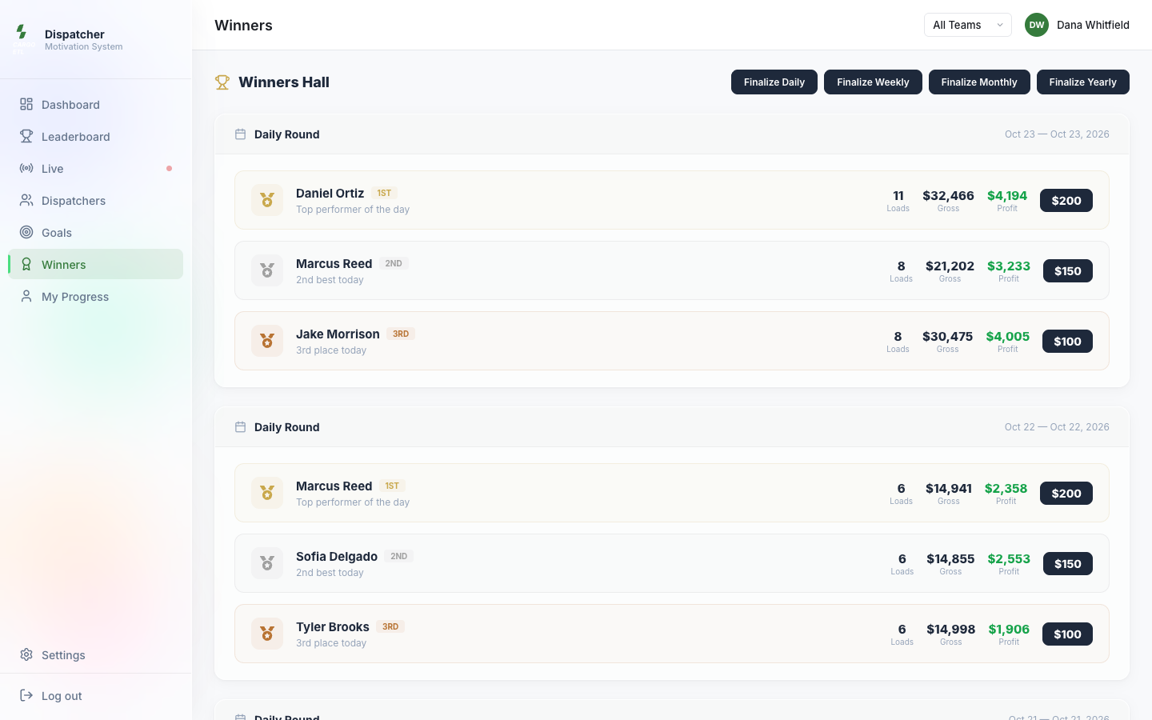1152x720 pixels.
Task: Click the Leaderboard trophy icon
Action: (x=26, y=137)
